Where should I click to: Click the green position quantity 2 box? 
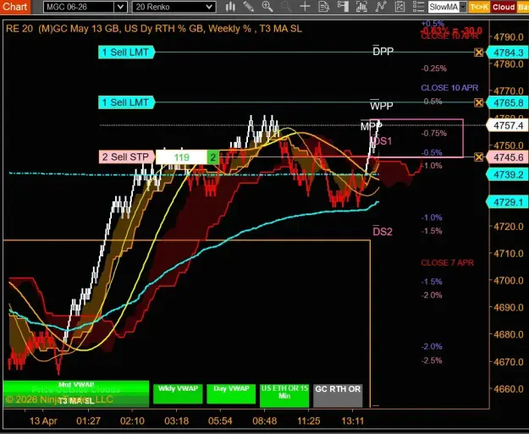pyautogui.click(x=213, y=157)
